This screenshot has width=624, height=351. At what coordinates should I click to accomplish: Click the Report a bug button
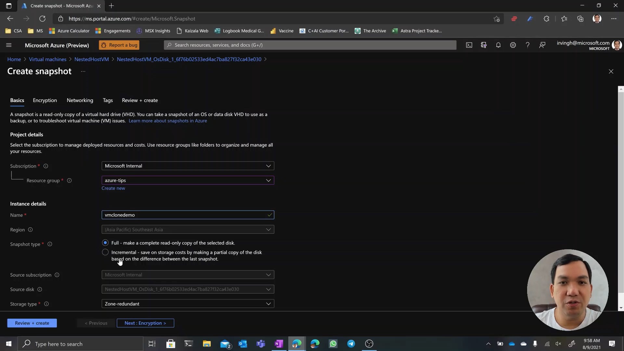pyautogui.click(x=119, y=45)
